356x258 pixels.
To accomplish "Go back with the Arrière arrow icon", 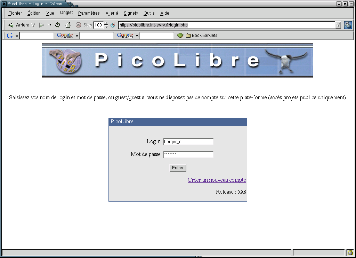I will pos(11,25).
